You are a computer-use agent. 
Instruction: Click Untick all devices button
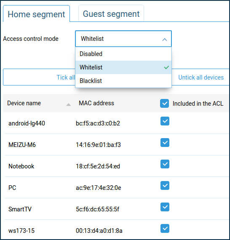201,77
